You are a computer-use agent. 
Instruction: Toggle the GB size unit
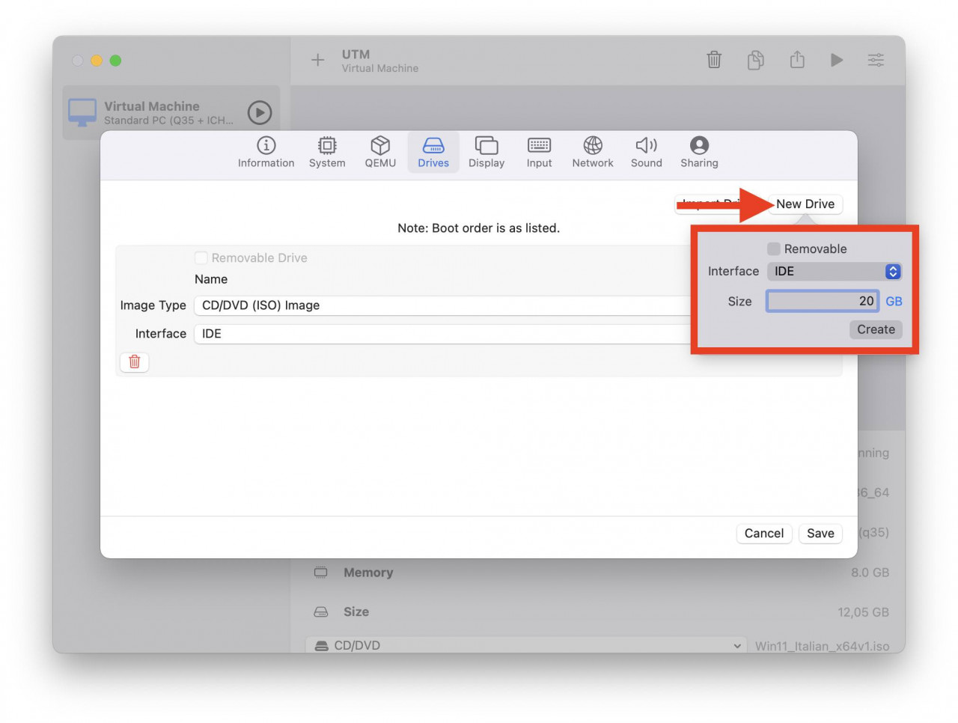(x=894, y=301)
